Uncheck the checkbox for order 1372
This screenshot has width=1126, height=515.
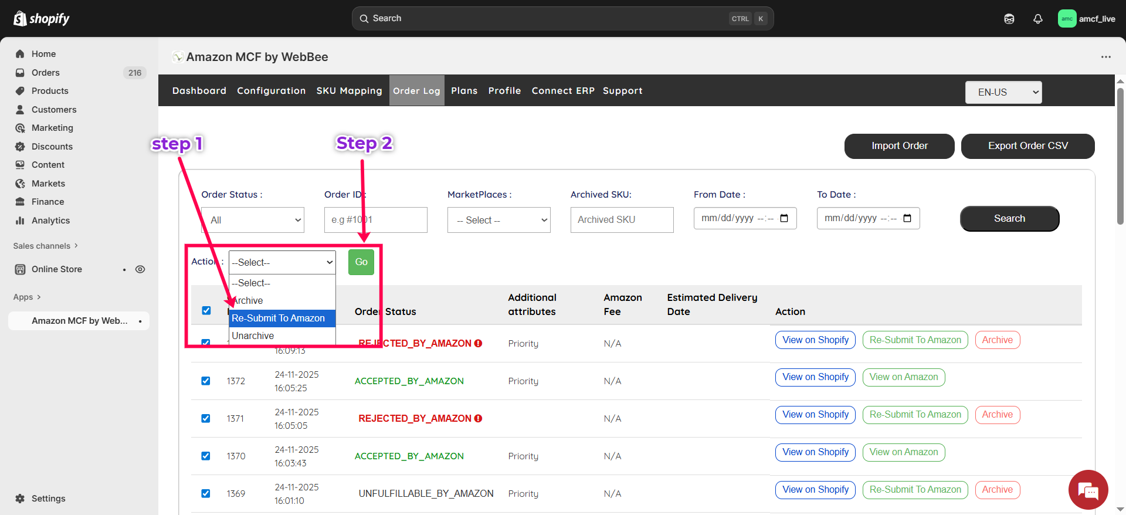pyautogui.click(x=206, y=381)
